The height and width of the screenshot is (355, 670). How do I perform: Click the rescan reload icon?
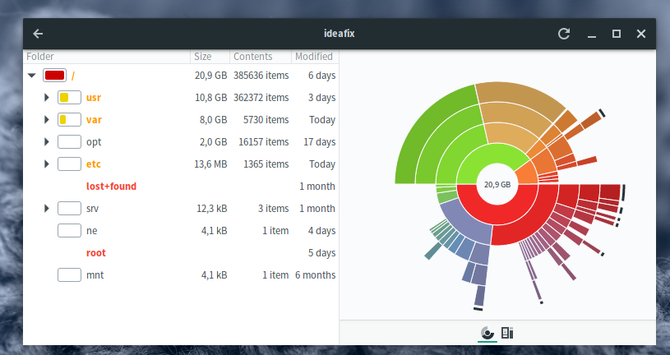[x=563, y=34]
